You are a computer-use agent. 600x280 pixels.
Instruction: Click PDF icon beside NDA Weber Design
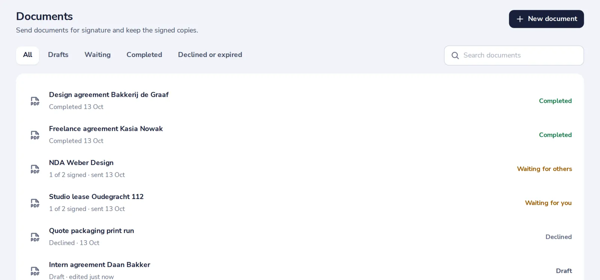(x=35, y=169)
